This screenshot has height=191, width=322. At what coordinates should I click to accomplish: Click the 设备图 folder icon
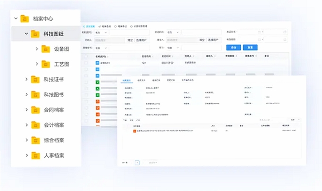click(45, 49)
